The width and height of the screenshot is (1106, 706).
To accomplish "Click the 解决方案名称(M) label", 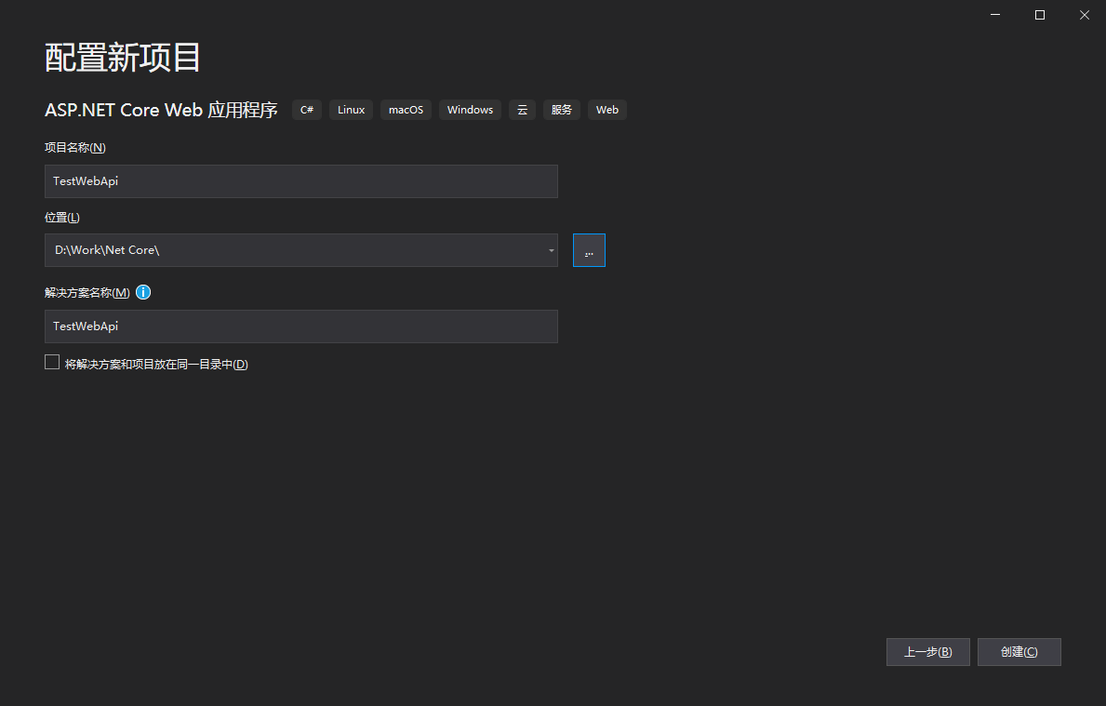I will (x=87, y=292).
